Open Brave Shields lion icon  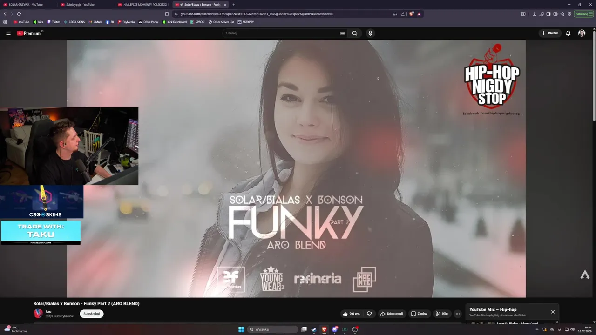pyautogui.click(x=411, y=14)
